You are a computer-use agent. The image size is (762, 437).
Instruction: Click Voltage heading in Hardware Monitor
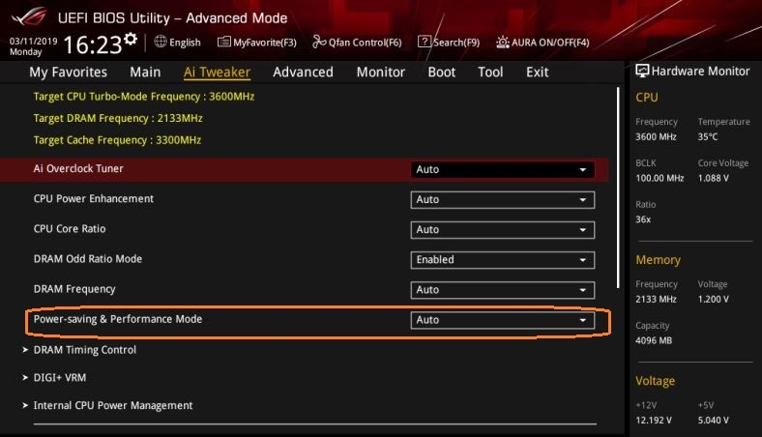(x=655, y=381)
